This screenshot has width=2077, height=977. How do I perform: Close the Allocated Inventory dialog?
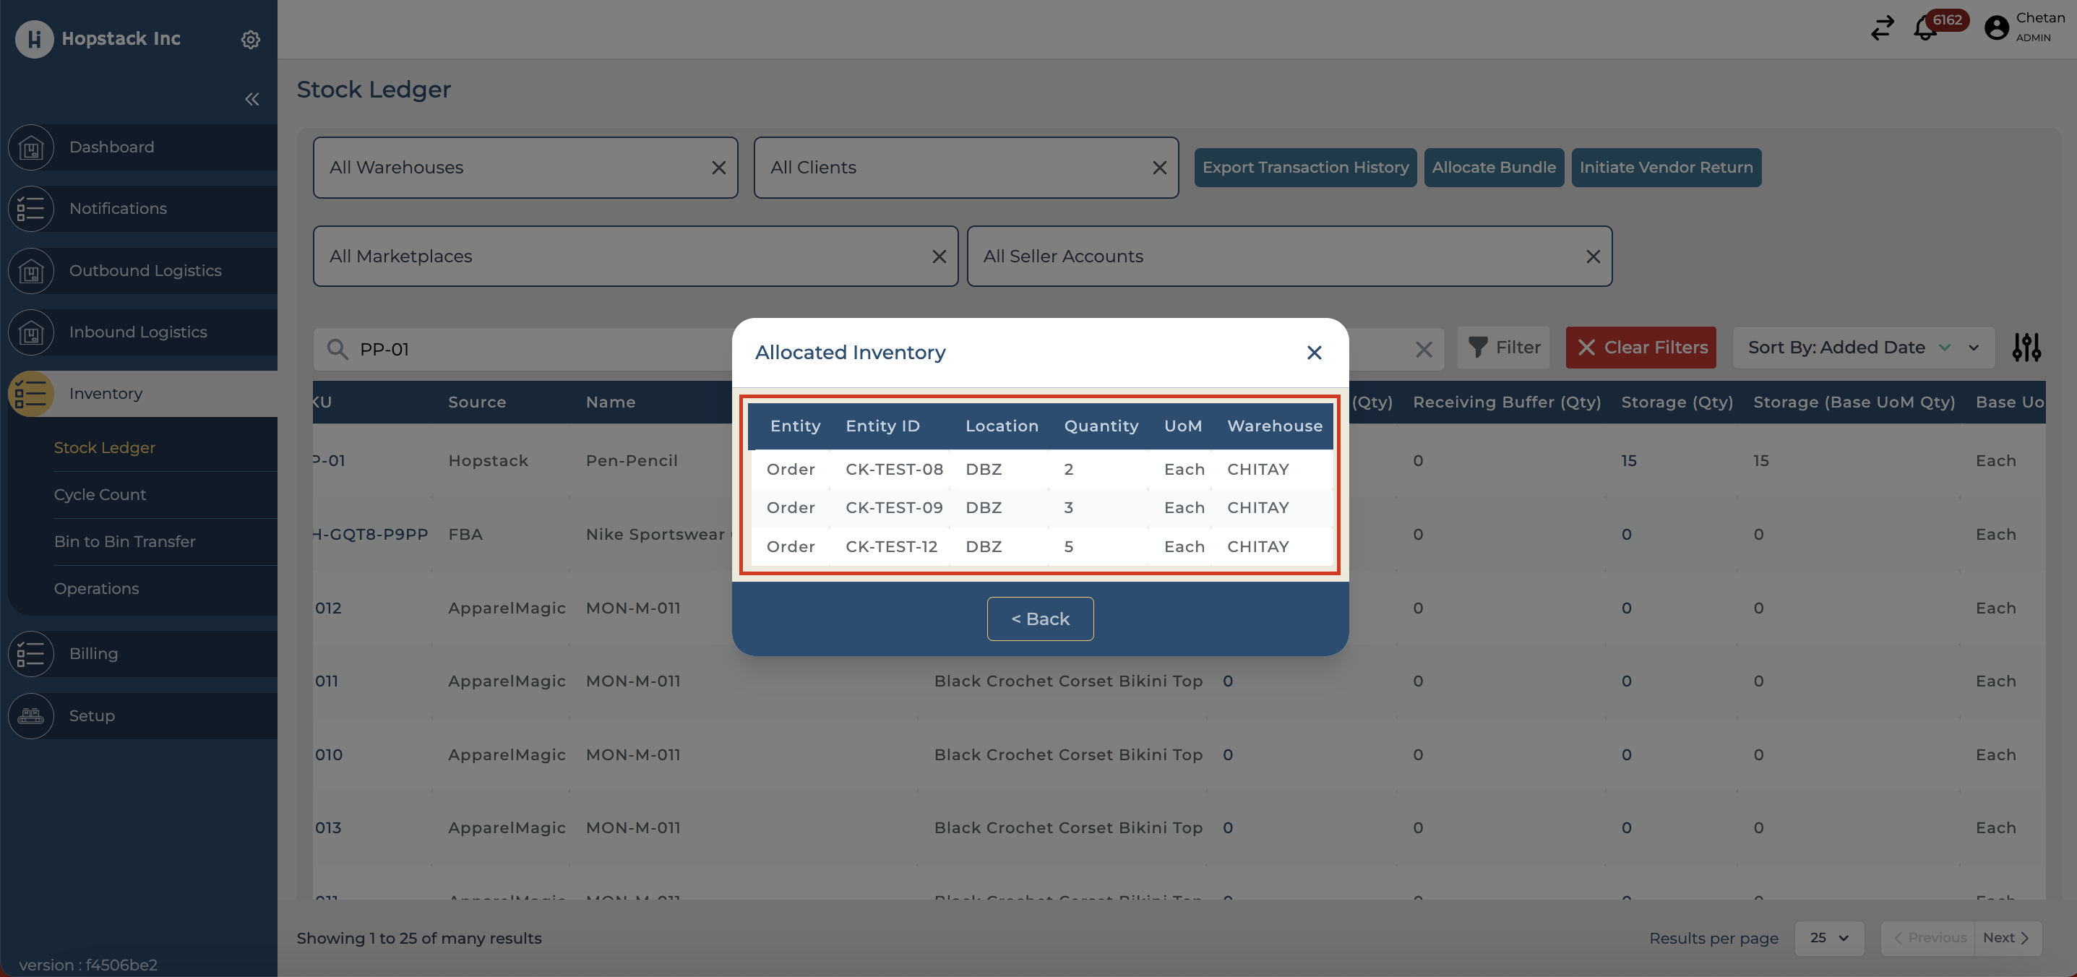1313,352
